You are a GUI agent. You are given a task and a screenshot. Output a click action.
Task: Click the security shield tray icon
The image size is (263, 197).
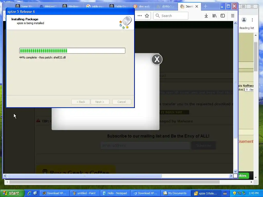pos(234,193)
